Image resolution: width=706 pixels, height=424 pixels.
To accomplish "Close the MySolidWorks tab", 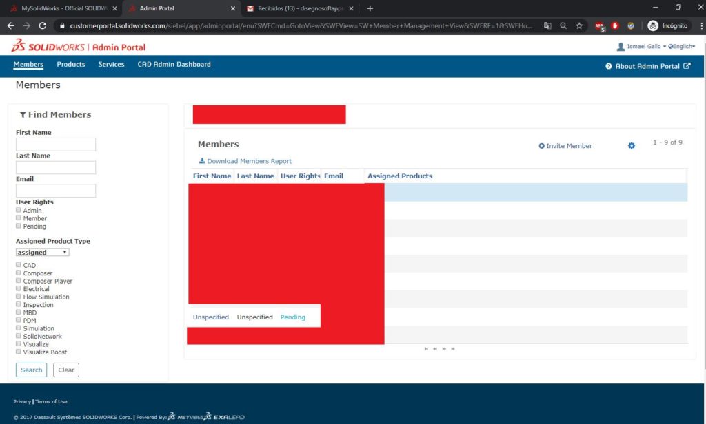I will pos(114,8).
